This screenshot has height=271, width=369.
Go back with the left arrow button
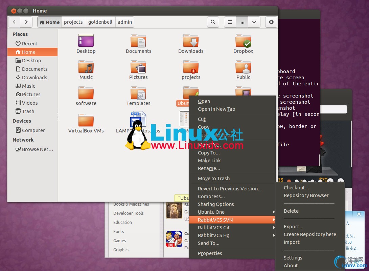14,22
